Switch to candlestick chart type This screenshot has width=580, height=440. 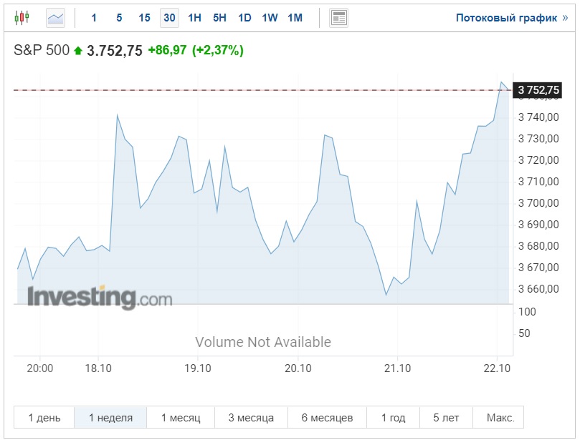click(22, 18)
